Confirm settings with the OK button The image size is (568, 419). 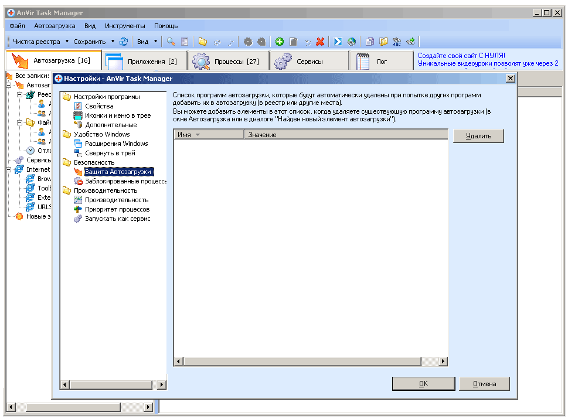(423, 384)
